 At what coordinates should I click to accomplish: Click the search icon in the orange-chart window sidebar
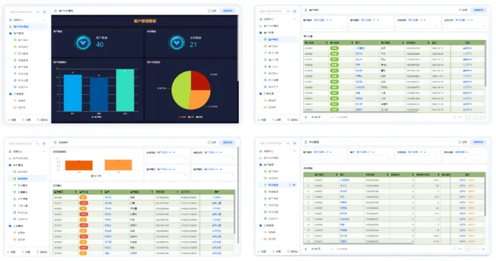click(37, 144)
